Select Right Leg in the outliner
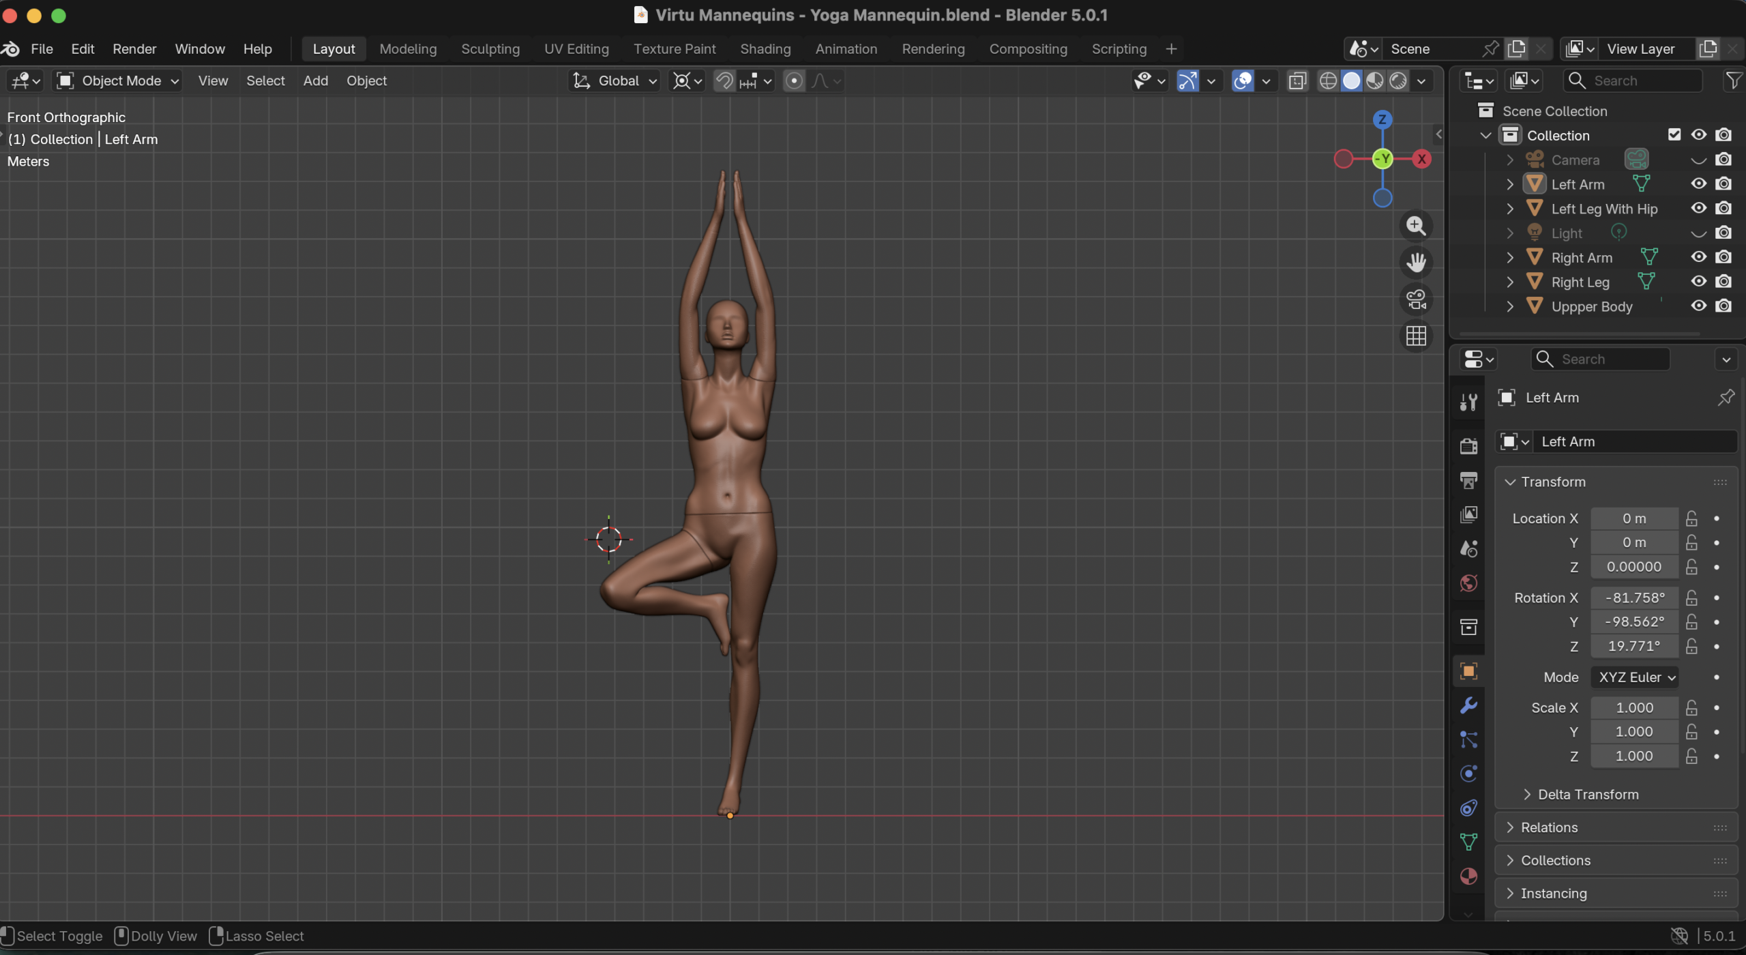Image resolution: width=1746 pixels, height=955 pixels. click(x=1580, y=282)
